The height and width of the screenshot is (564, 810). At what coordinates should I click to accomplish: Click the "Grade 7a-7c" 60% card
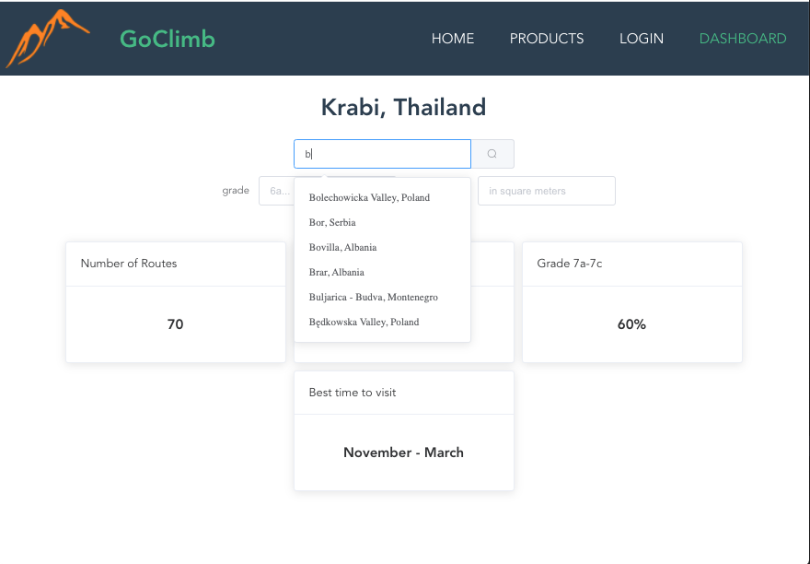[x=631, y=302]
